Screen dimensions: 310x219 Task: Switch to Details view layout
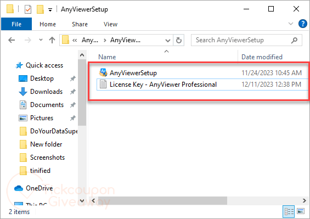(x=289, y=212)
